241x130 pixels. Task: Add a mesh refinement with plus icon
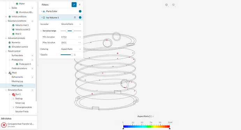point(32,77)
